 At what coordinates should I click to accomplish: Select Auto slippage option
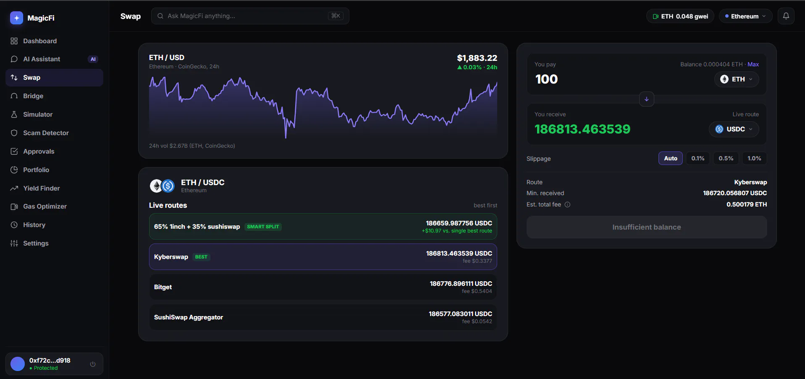[x=671, y=158]
